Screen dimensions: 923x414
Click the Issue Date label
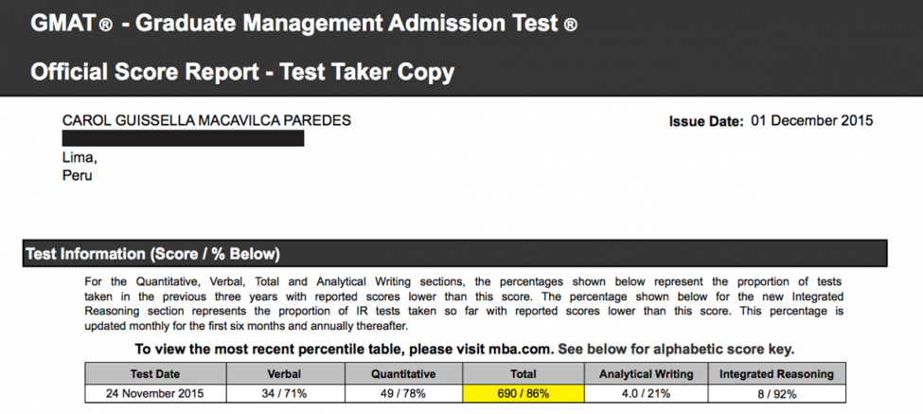(706, 121)
